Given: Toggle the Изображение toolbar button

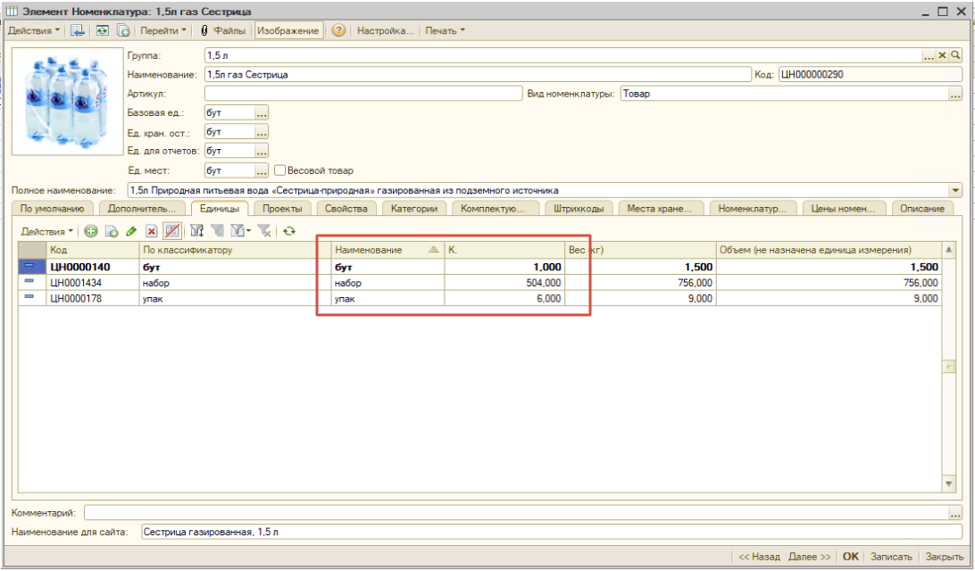Looking at the screenshot, I should [x=287, y=30].
